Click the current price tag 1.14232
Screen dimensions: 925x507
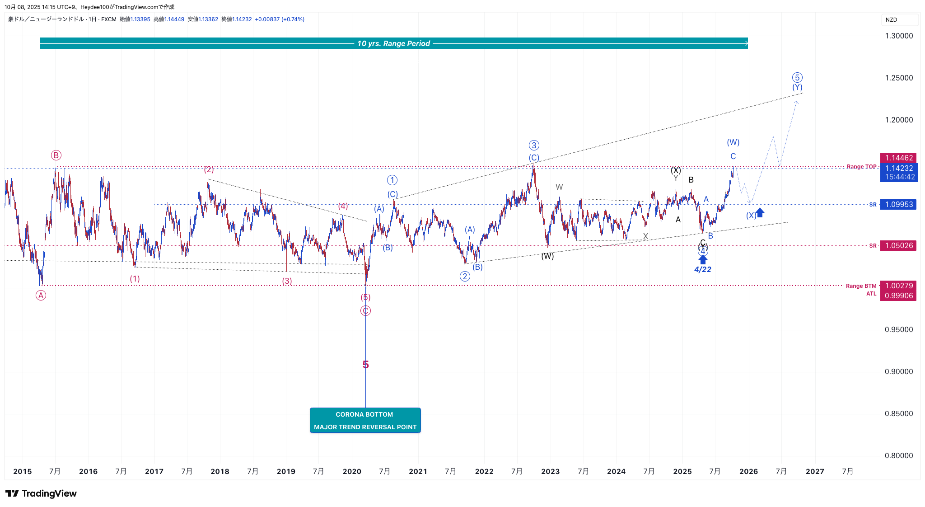(898, 168)
